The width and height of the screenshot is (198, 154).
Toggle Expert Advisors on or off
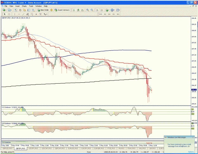[x=62, y=10]
